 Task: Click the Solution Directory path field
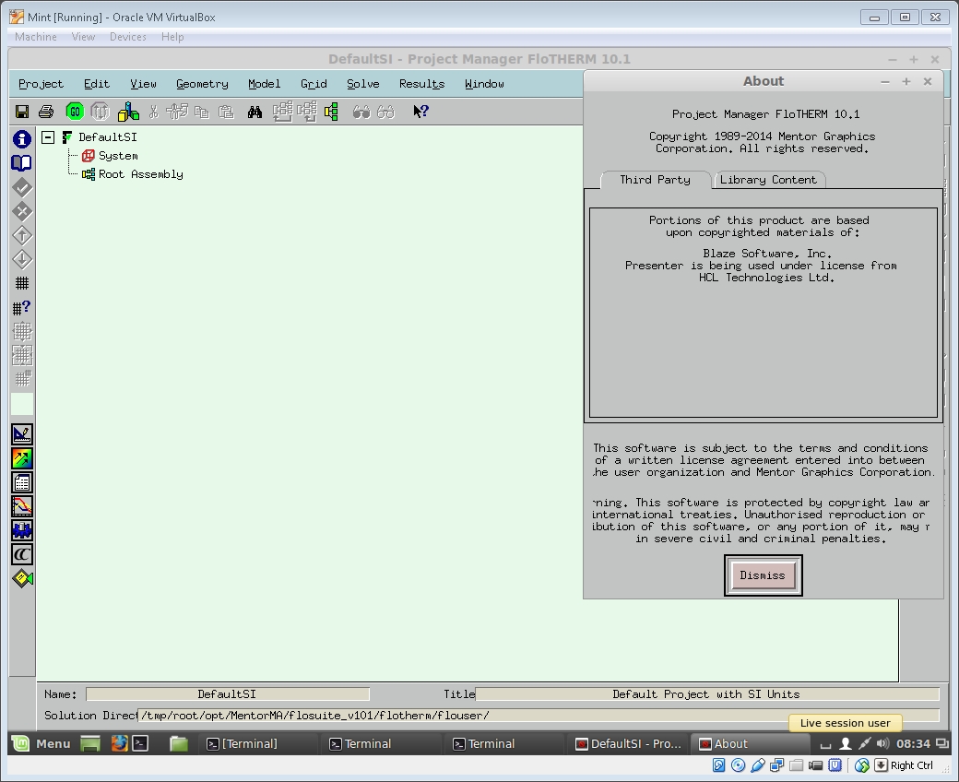point(539,716)
